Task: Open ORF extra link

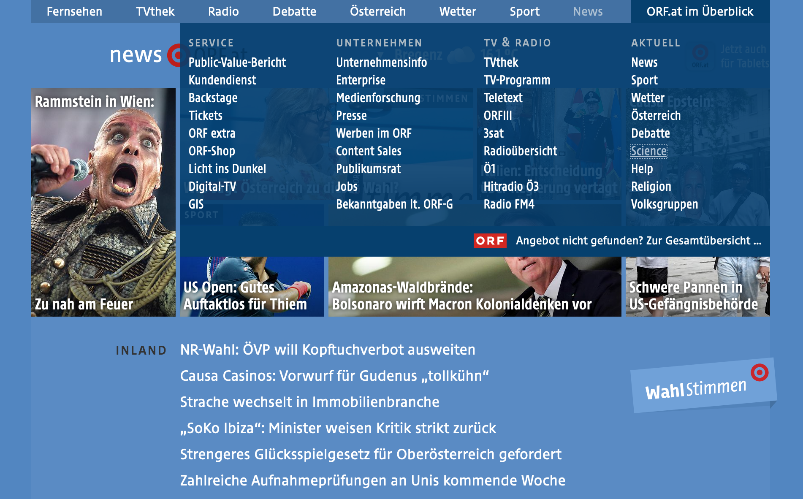Action: pyautogui.click(x=212, y=133)
